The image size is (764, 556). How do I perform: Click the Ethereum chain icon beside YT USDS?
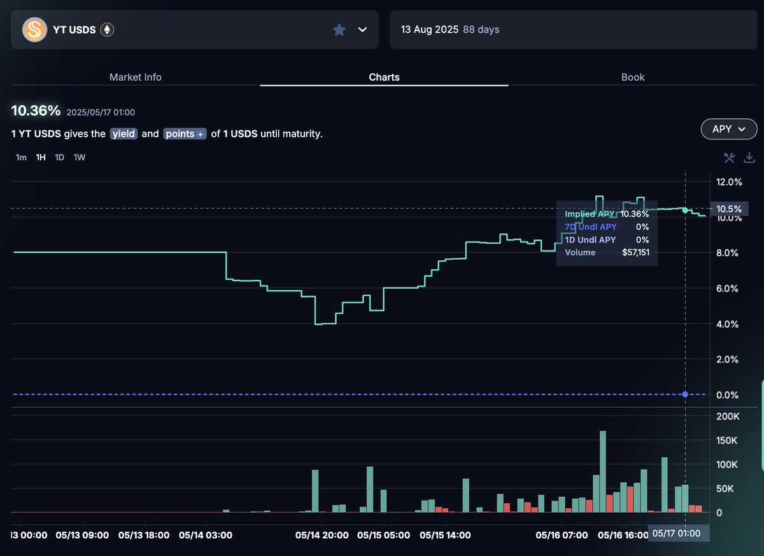click(x=107, y=30)
